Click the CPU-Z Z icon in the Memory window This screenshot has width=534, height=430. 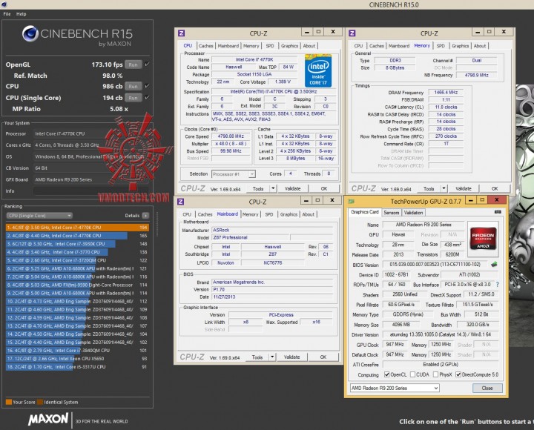coord(352,33)
